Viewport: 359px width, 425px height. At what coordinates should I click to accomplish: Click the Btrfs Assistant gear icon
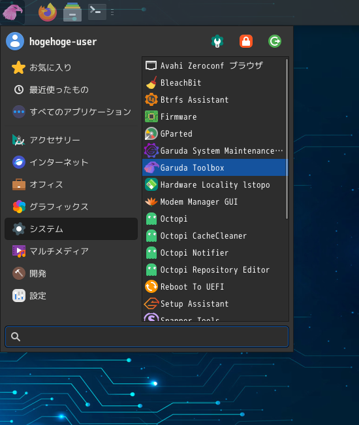click(151, 99)
